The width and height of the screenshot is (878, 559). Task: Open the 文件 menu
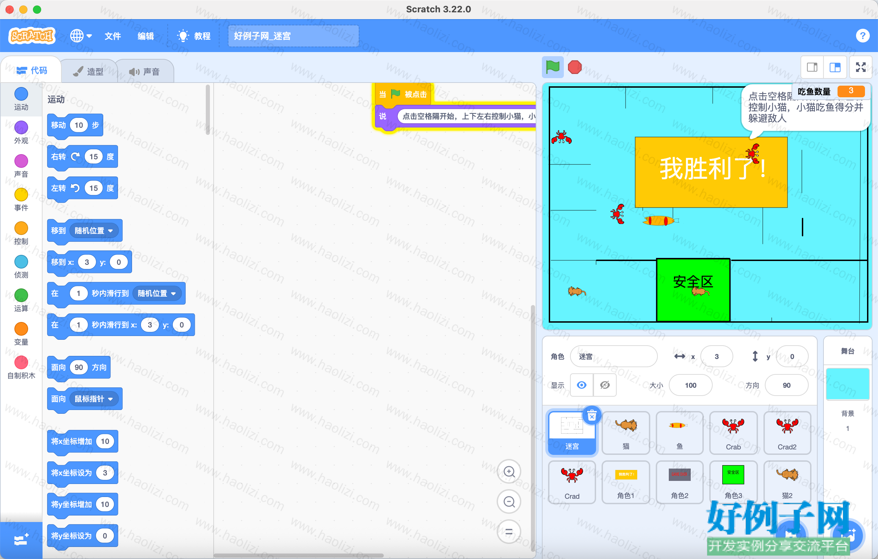click(x=112, y=36)
